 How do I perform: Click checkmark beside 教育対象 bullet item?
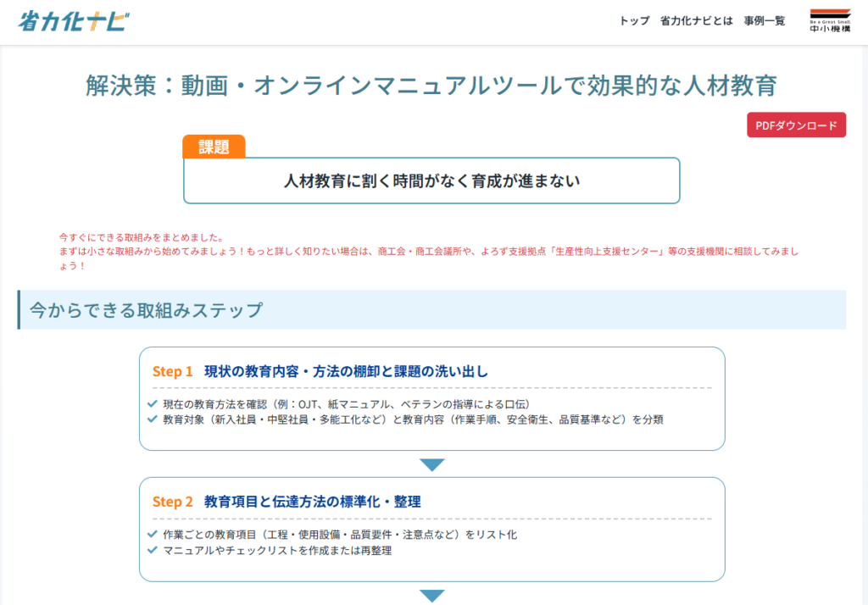point(153,419)
